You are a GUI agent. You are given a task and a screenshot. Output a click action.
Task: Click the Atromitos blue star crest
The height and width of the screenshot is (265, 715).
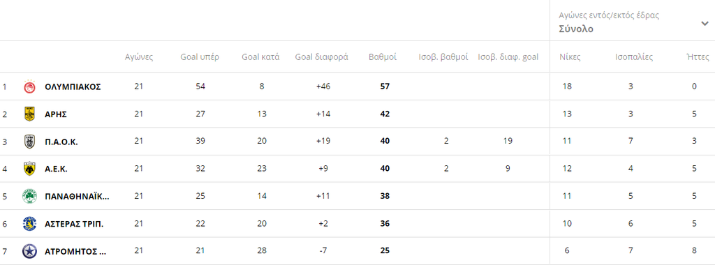tap(29, 251)
